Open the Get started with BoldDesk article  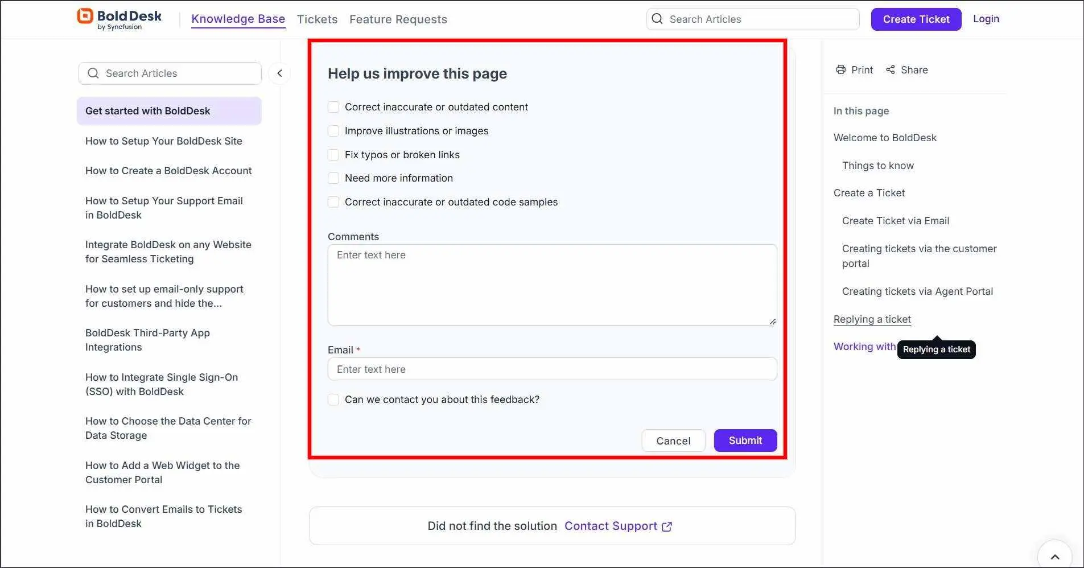147,110
